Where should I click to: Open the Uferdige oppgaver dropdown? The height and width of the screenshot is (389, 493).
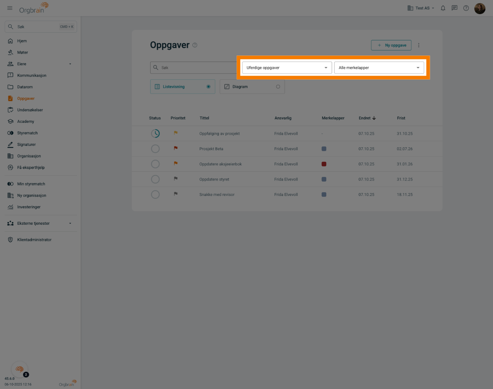tap(287, 68)
